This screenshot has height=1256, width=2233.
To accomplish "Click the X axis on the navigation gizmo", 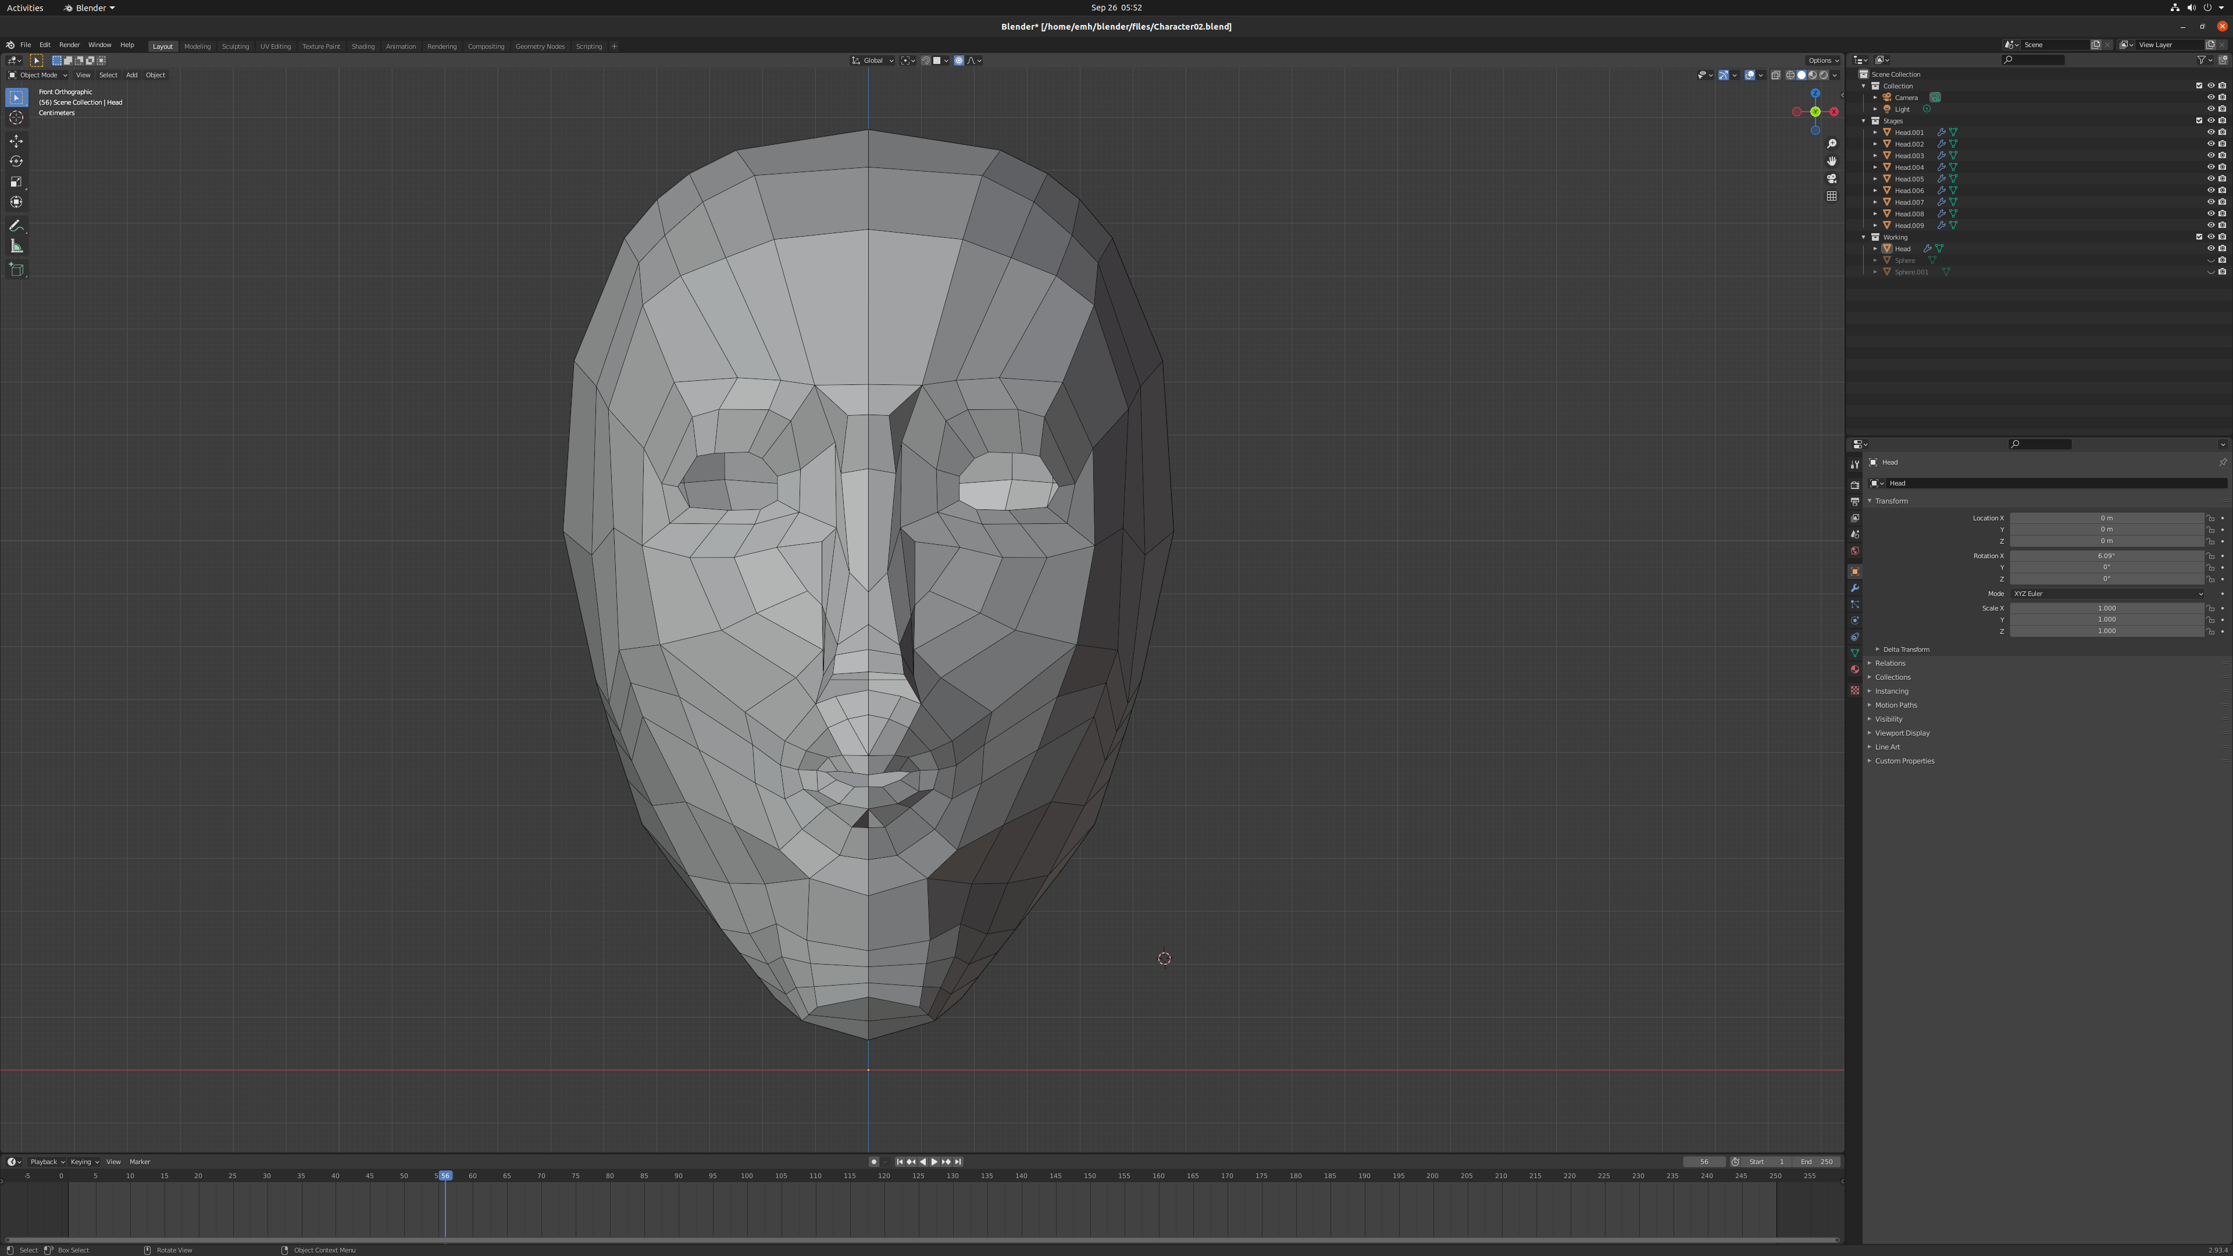I will click(x=1834, y=112).
